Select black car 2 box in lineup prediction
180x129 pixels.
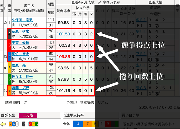pos(24,124)
